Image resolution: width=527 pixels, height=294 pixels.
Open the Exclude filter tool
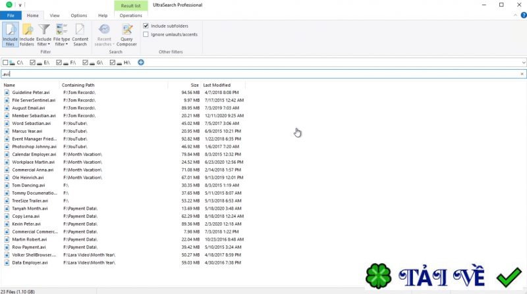tap(43, 35)
